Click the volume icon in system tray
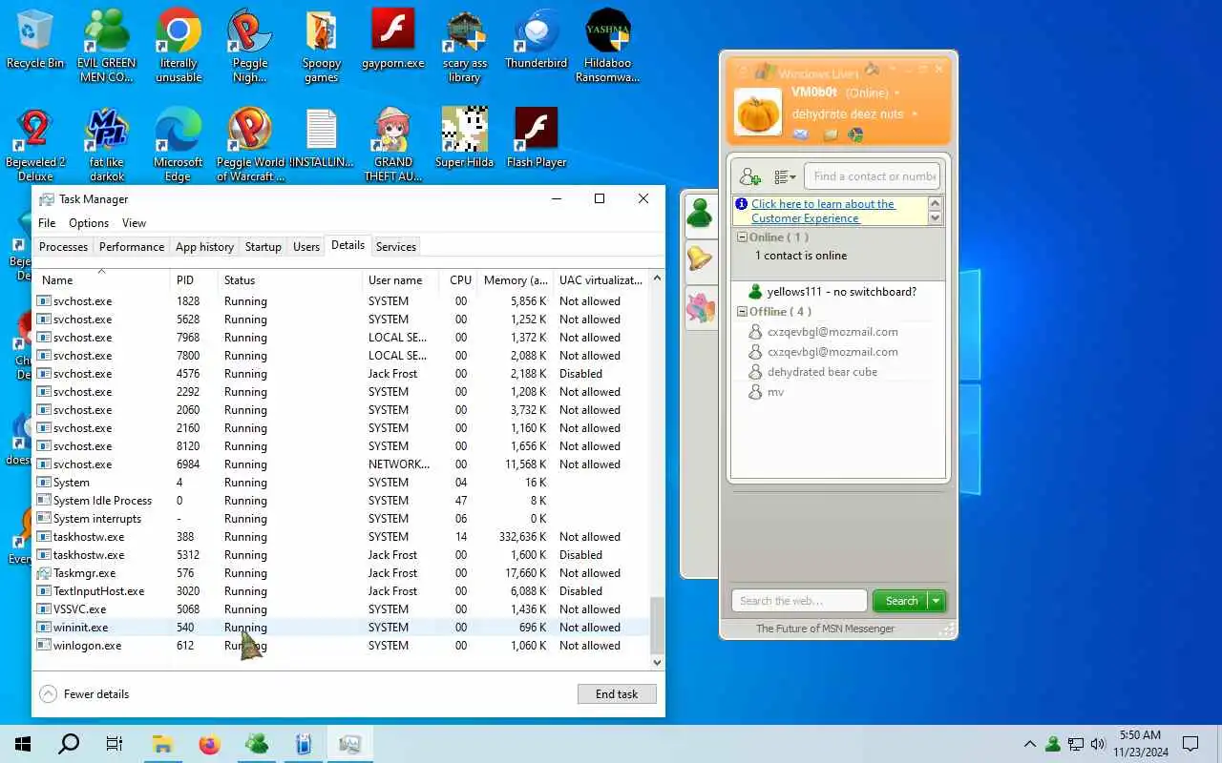The height and width of the screenshot is (763, 1222). click(x=1098, y=744)
